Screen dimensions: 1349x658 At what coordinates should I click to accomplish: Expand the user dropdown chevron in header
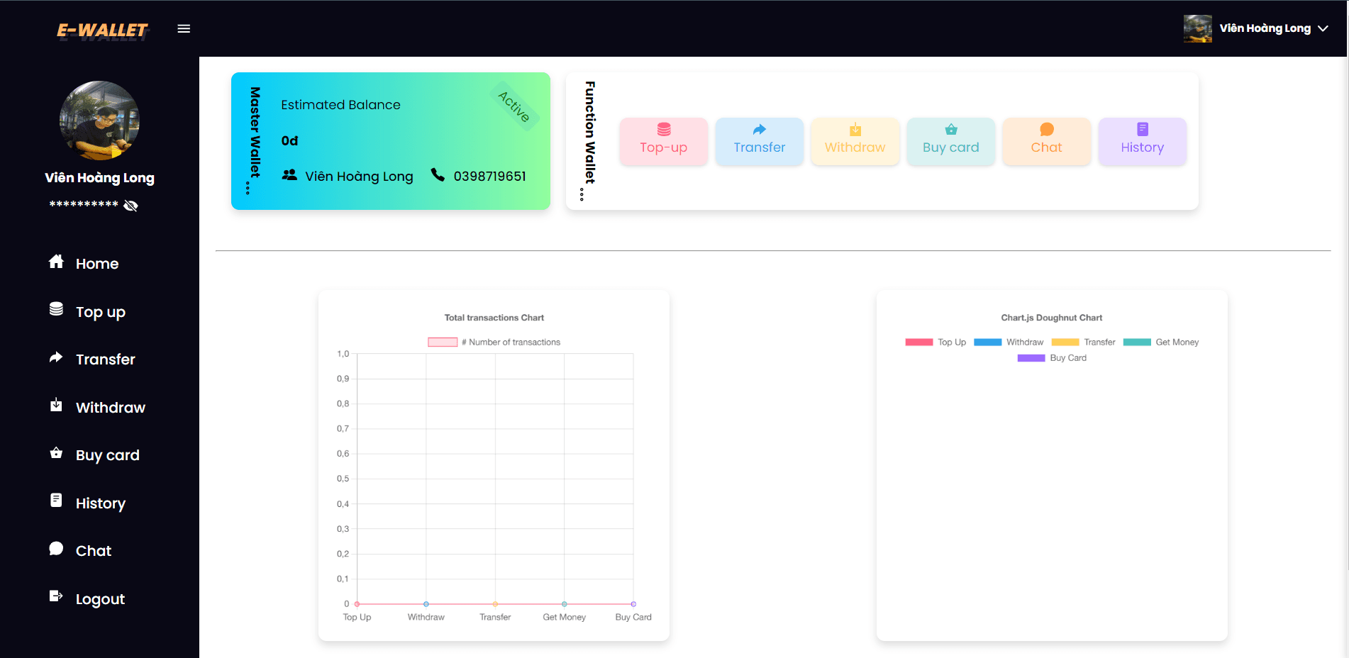(x=1323, y=28)
